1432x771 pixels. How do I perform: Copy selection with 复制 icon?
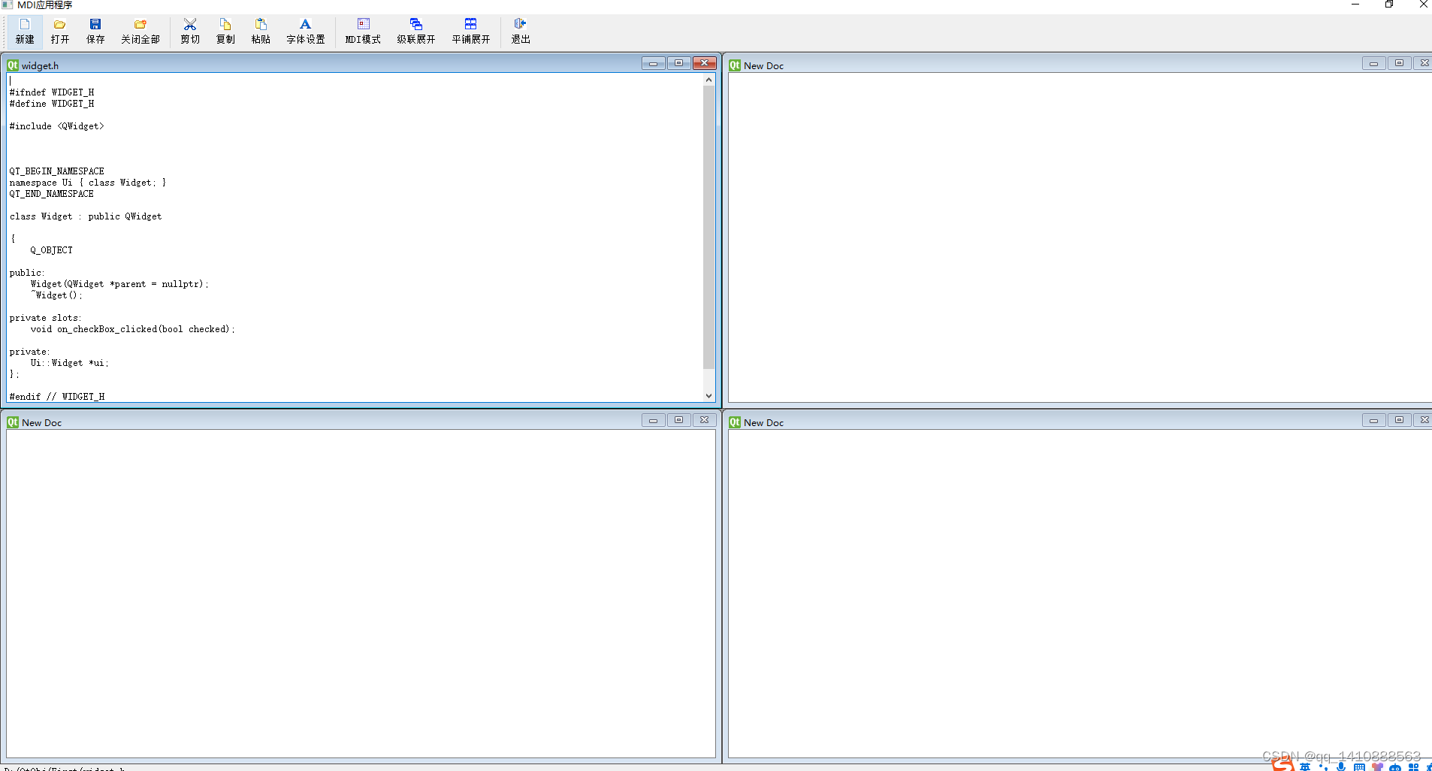click(225, 31)
